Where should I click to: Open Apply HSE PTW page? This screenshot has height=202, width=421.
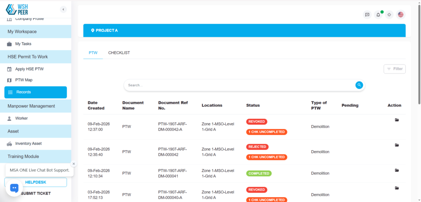pyautogui.click(x=29, y=69)
